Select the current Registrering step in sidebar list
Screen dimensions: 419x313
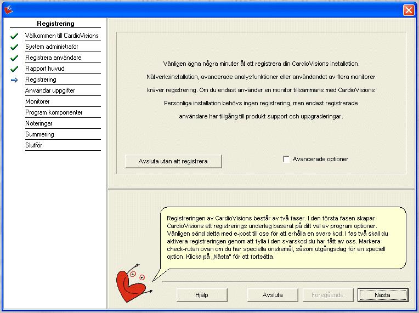pyautogui.click(x=41, y=79)
